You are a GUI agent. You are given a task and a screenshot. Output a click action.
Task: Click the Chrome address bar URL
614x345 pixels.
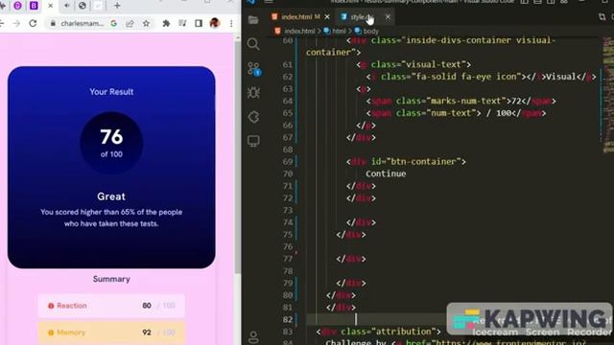83,23
